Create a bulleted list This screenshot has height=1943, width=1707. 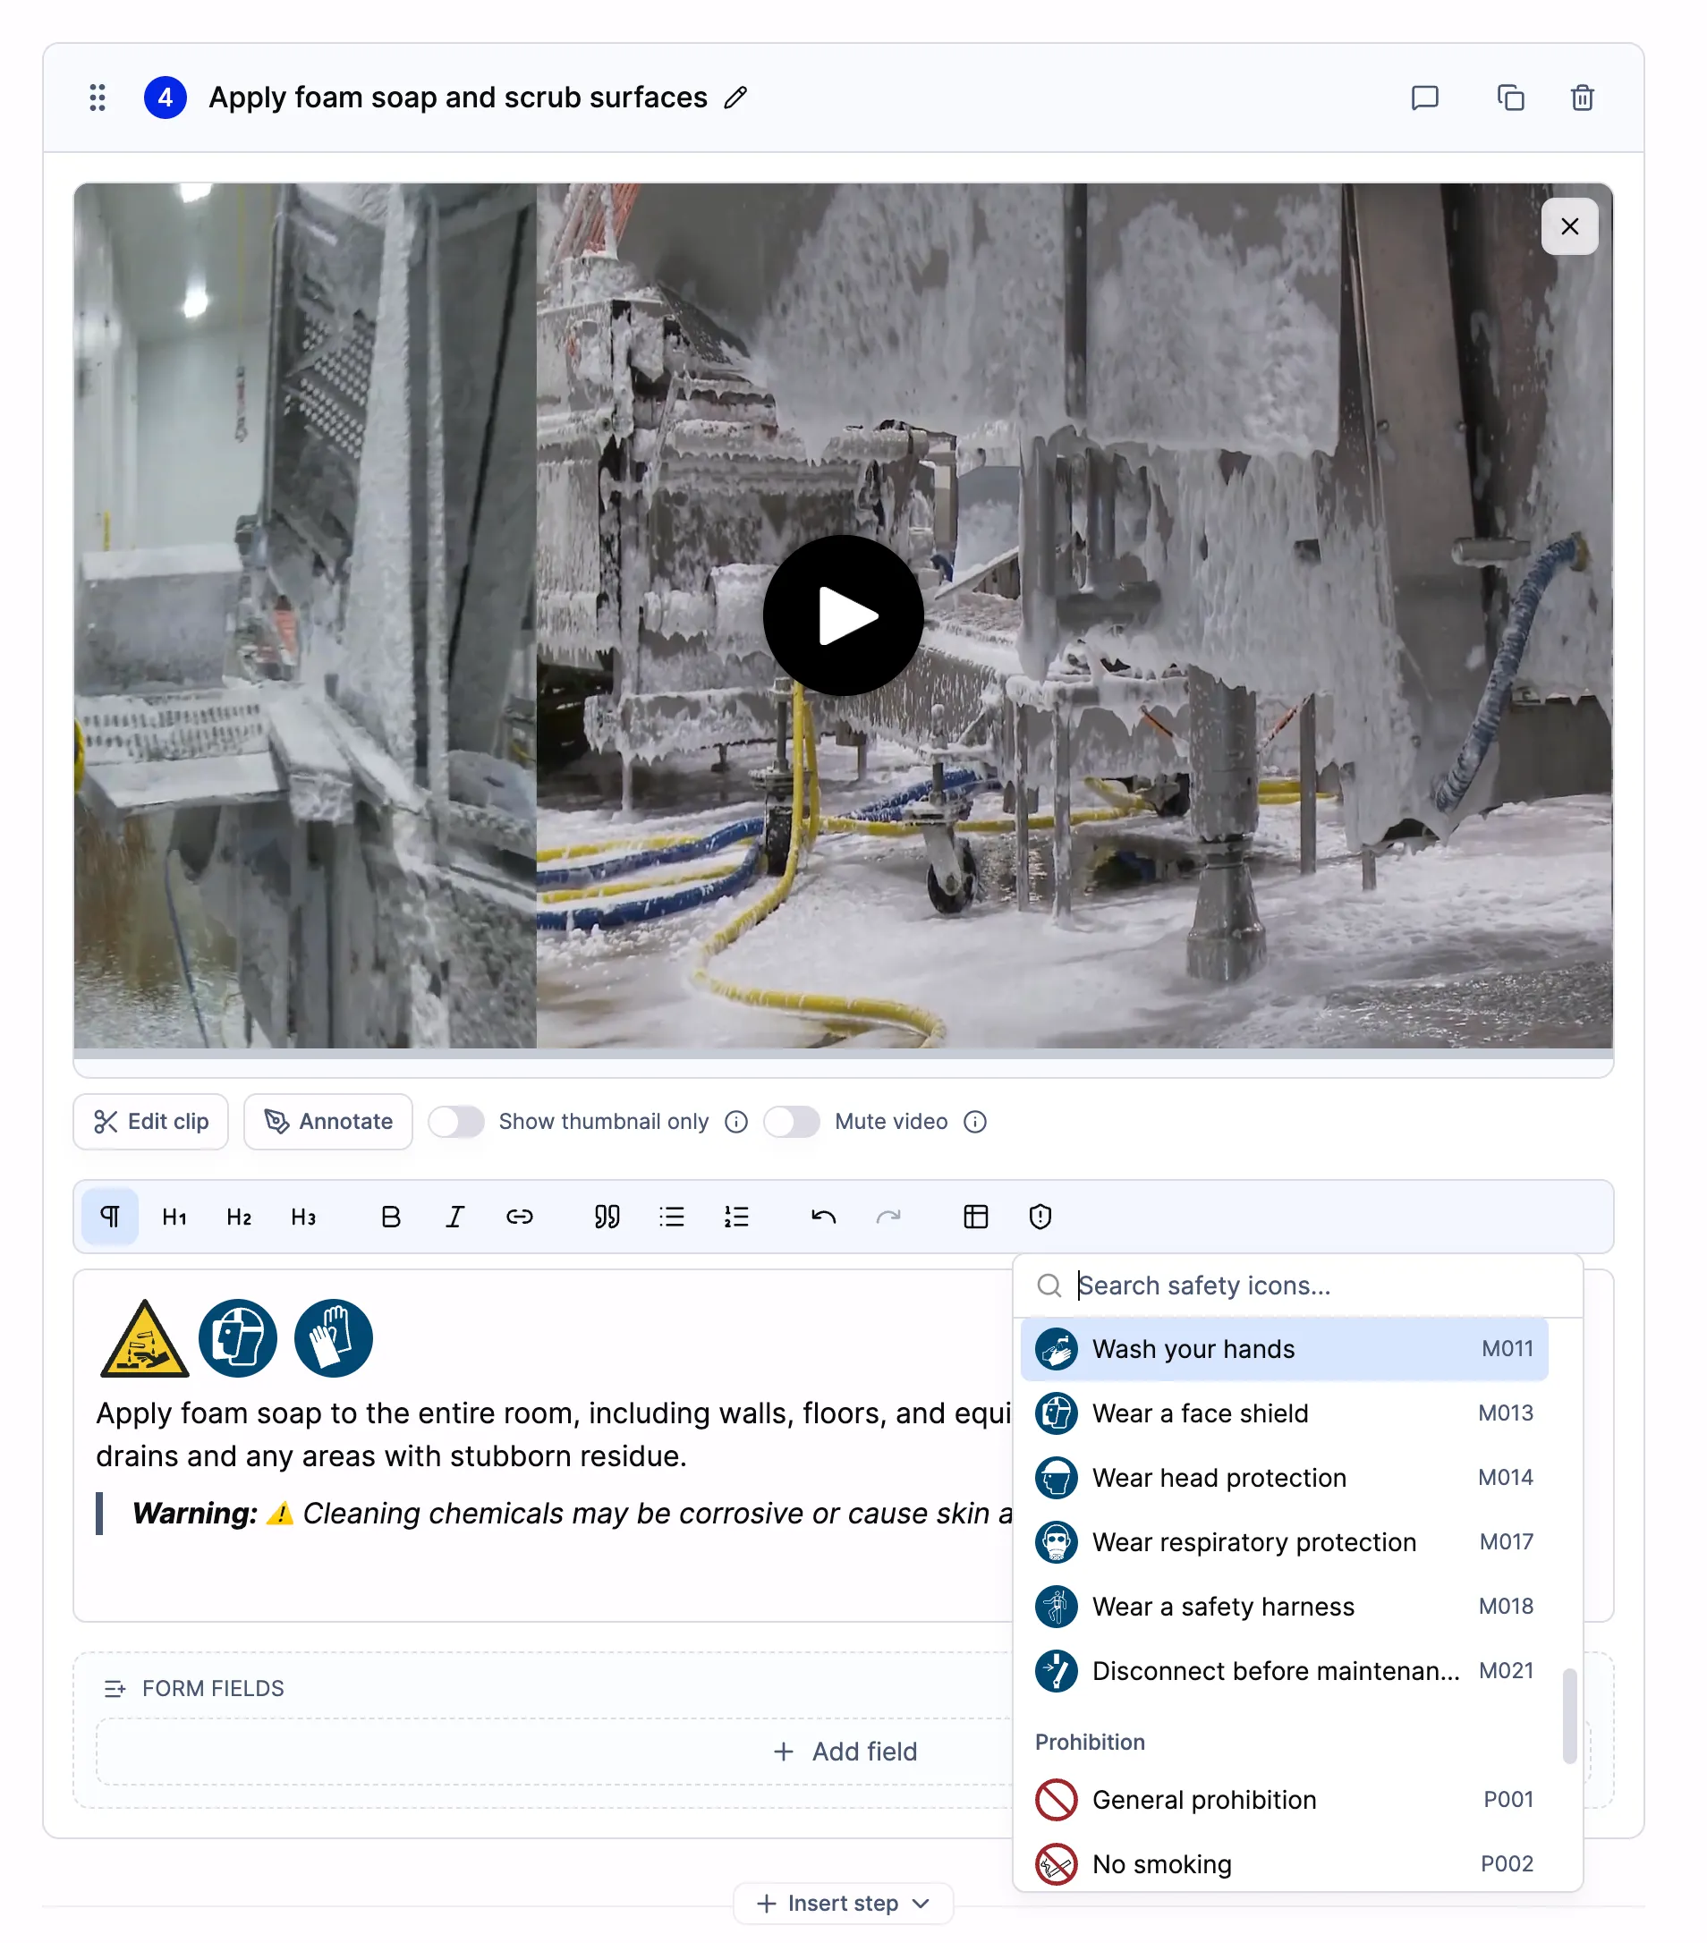pyautogui.click(x=672, y=1217)
